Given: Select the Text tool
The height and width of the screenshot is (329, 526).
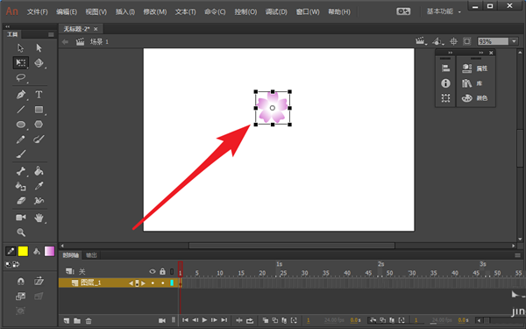Looking at the screenshot, I should pos(39,95).
